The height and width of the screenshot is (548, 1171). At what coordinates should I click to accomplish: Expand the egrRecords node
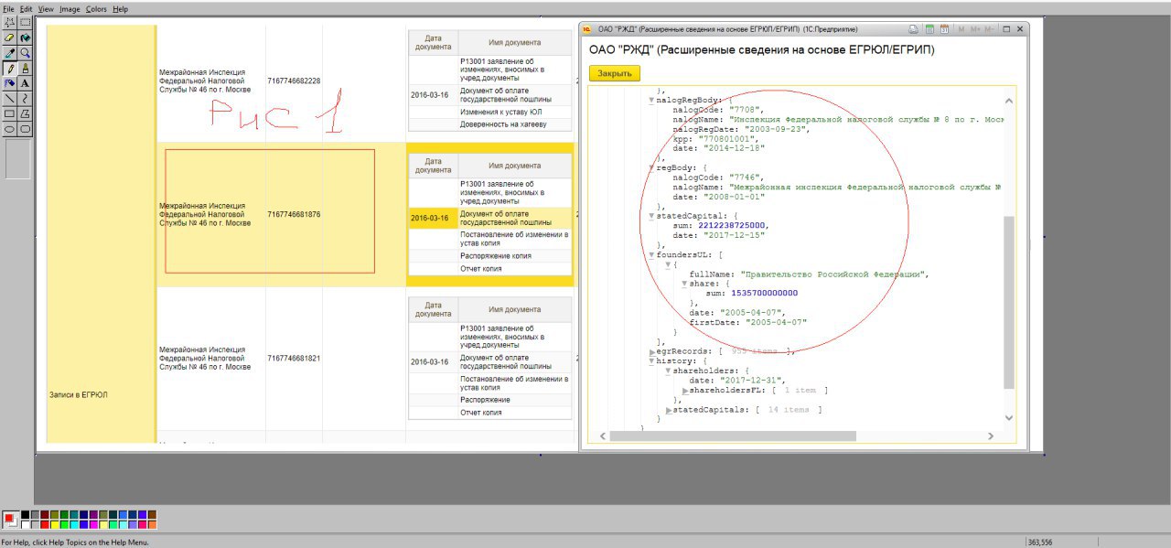[x=652, y=351]
